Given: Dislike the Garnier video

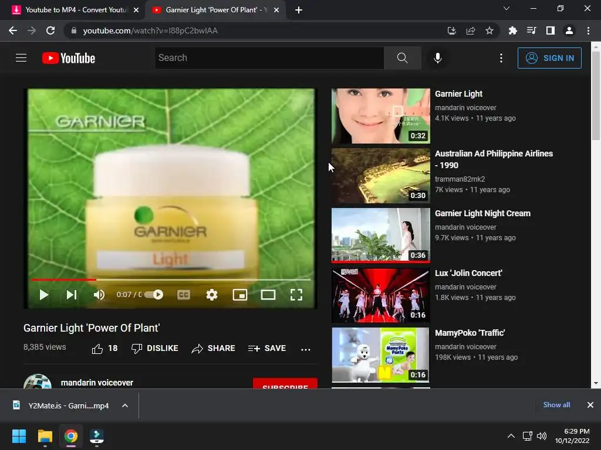Looking at the screenshot, I should point(154,348).
